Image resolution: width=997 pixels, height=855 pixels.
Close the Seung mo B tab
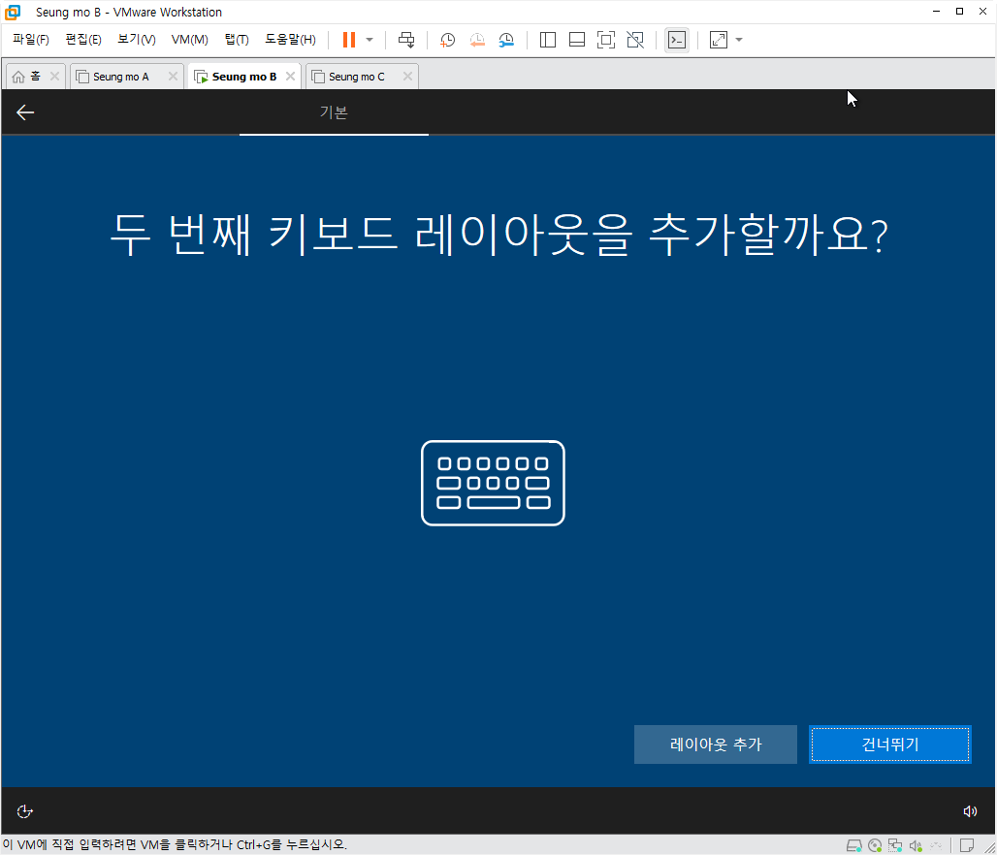click(x=291, y=77)
